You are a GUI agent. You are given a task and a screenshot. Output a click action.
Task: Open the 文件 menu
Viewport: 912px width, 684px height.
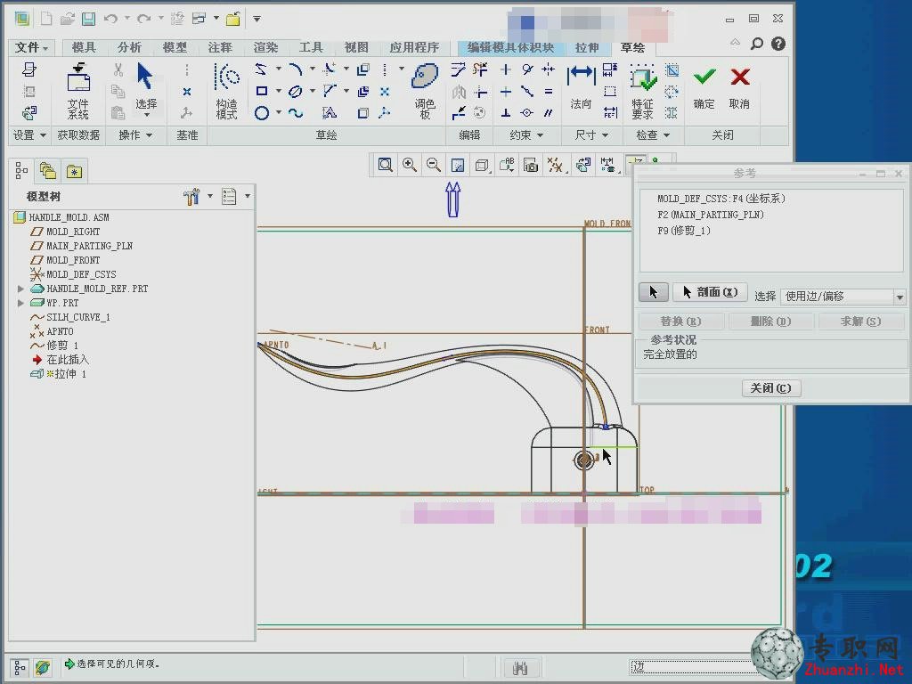[x=31, y=47]
